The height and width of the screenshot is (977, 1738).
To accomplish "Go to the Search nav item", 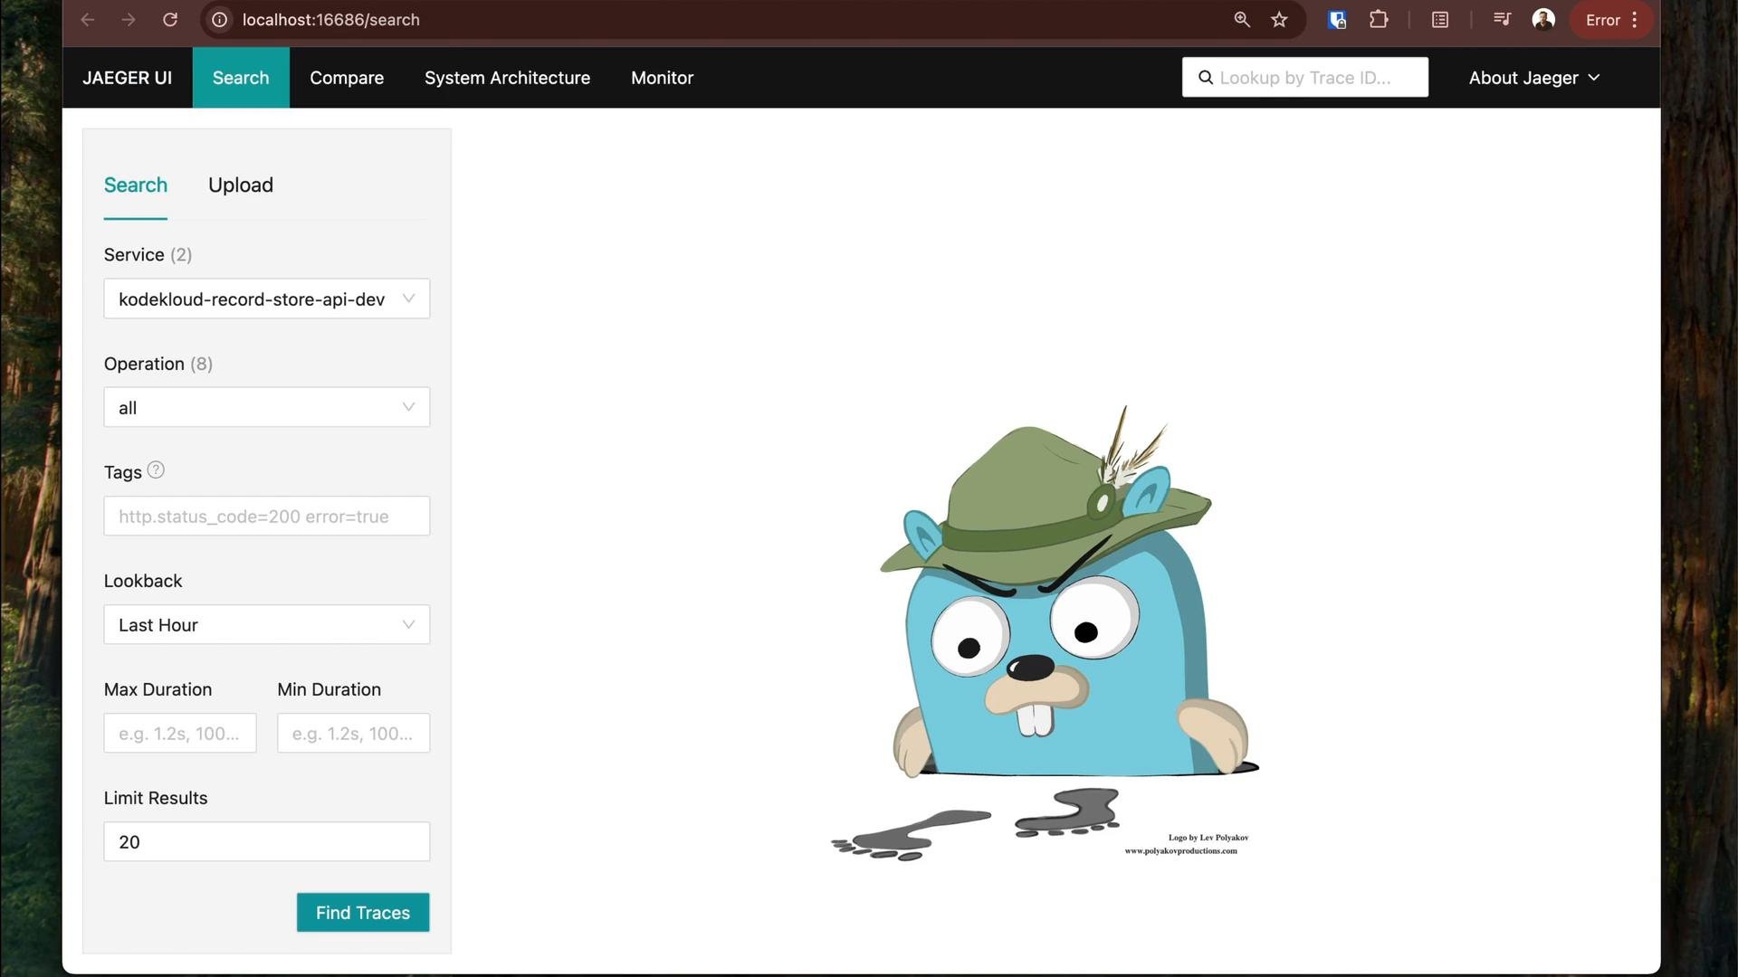I will pyautogui.click(x=241, y=78).
